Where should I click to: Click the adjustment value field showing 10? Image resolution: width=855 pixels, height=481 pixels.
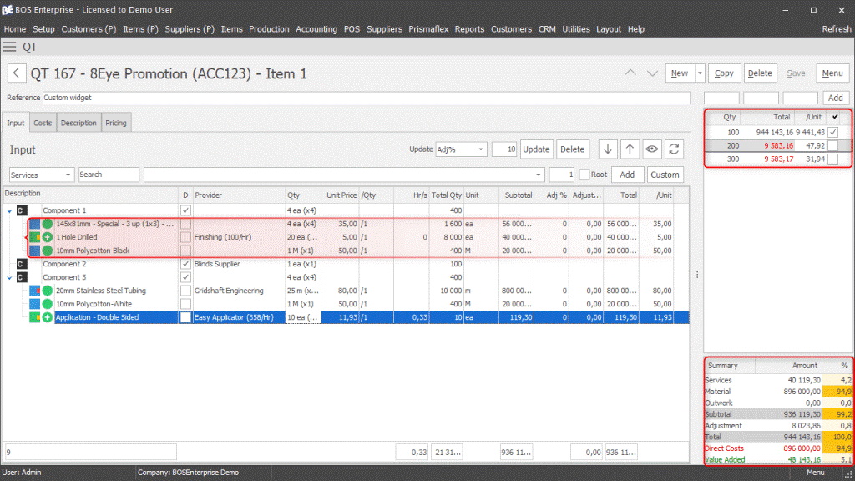click(504, 149)
